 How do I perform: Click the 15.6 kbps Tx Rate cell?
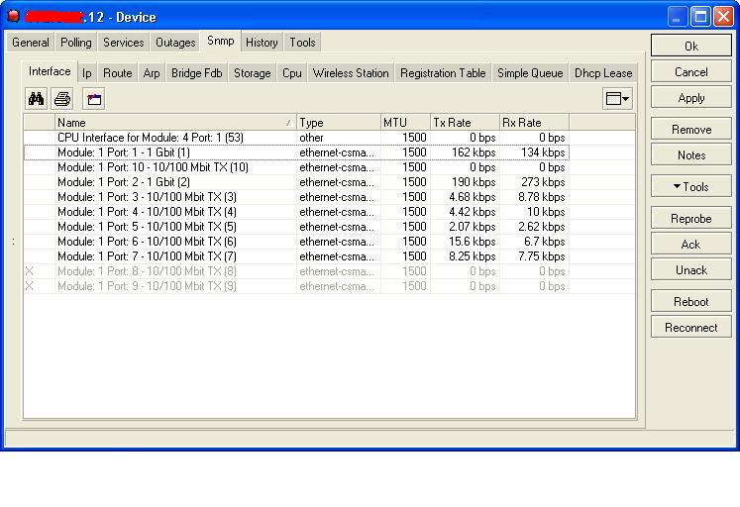tap(465, 242)
